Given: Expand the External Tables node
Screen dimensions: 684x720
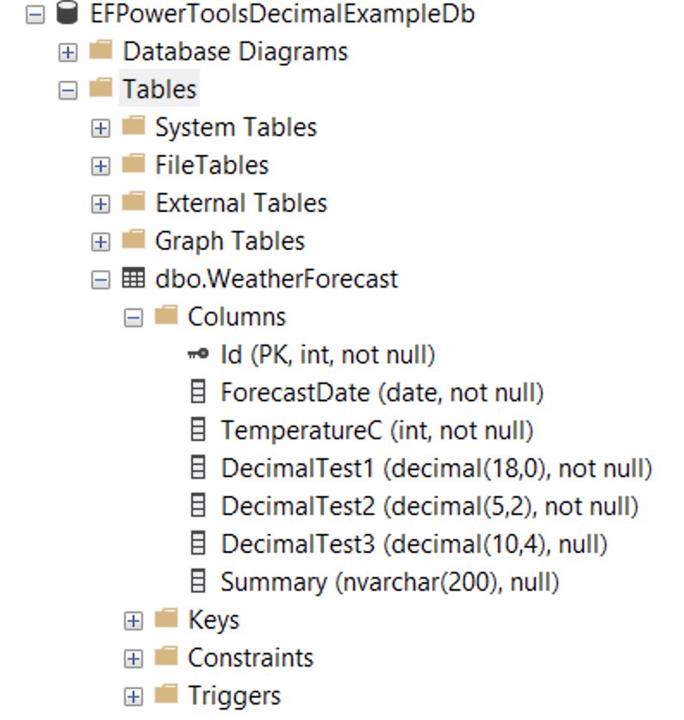Looking at the screenshot, I should point(100,202).
